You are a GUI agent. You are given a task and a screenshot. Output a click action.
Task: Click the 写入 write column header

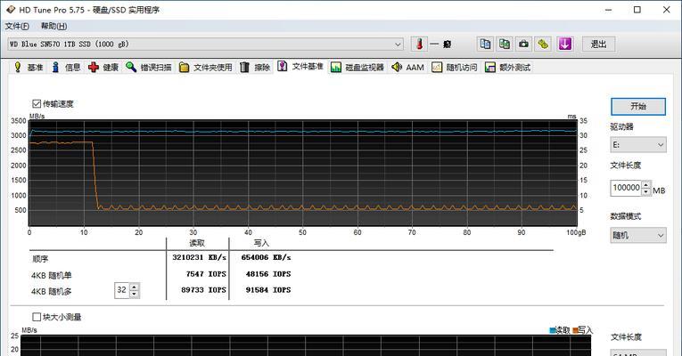(x=261, y=243)
